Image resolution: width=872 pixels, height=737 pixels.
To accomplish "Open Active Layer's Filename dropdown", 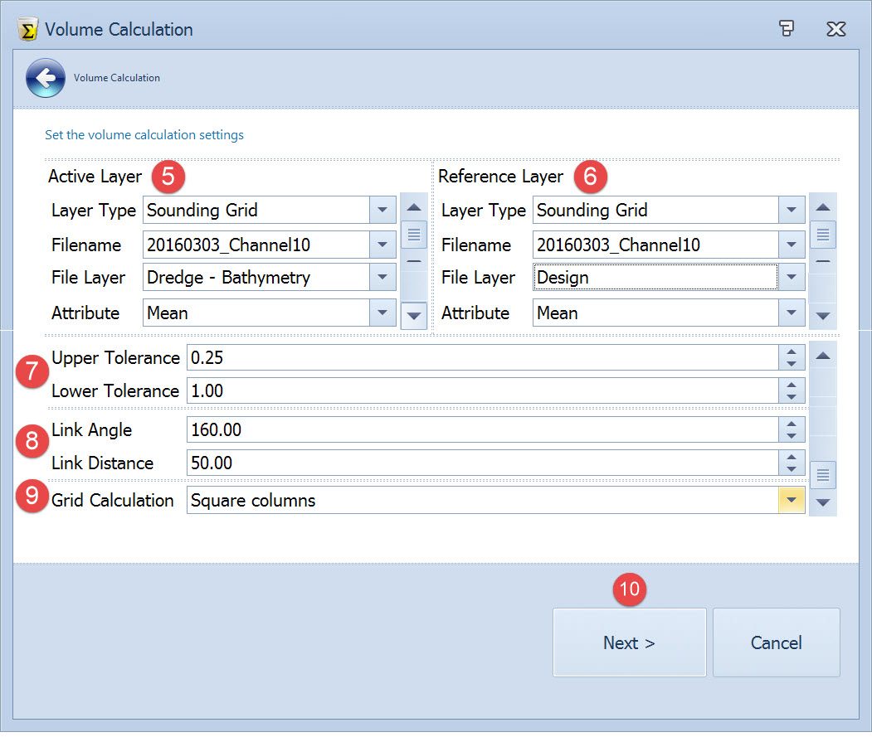I will point(381,245).
